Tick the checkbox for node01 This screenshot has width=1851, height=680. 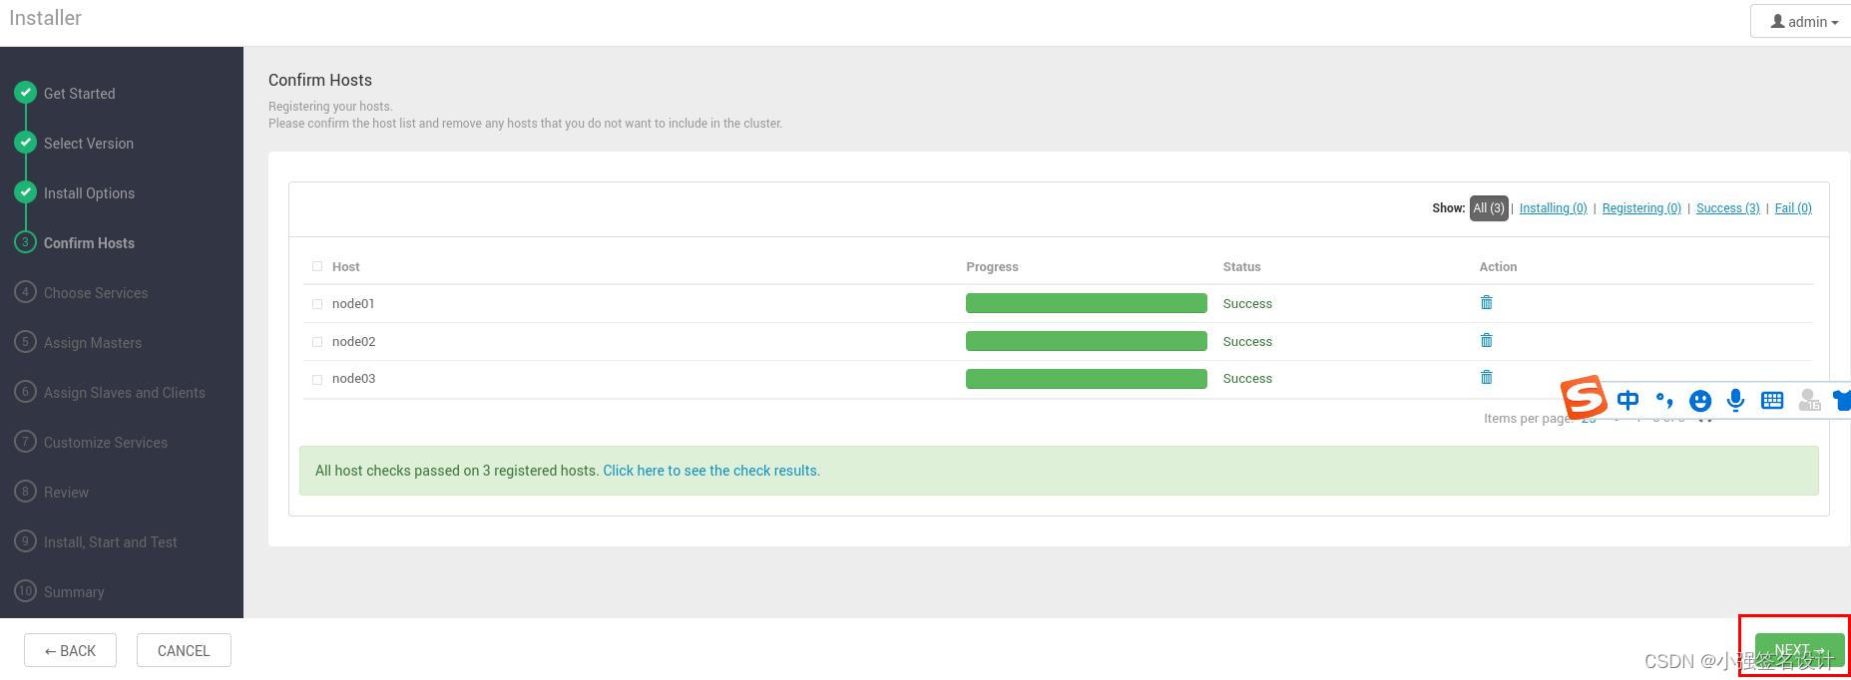pos(317,304)
